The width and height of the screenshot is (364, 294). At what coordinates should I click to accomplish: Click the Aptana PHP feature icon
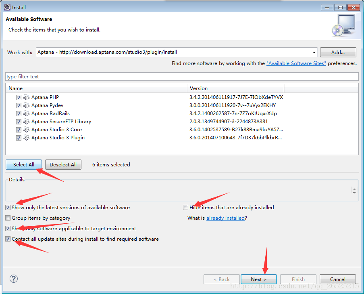(27, 97)
